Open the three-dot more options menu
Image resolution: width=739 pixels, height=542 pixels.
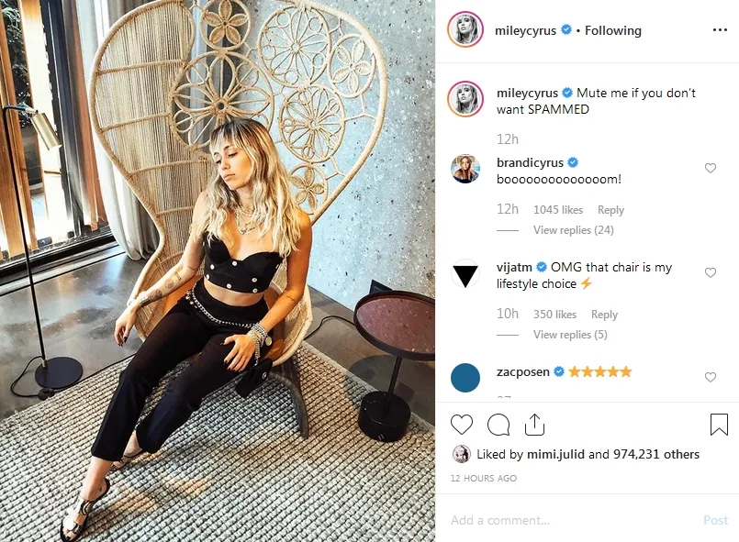pyautogui.click(x=720, y=30)
